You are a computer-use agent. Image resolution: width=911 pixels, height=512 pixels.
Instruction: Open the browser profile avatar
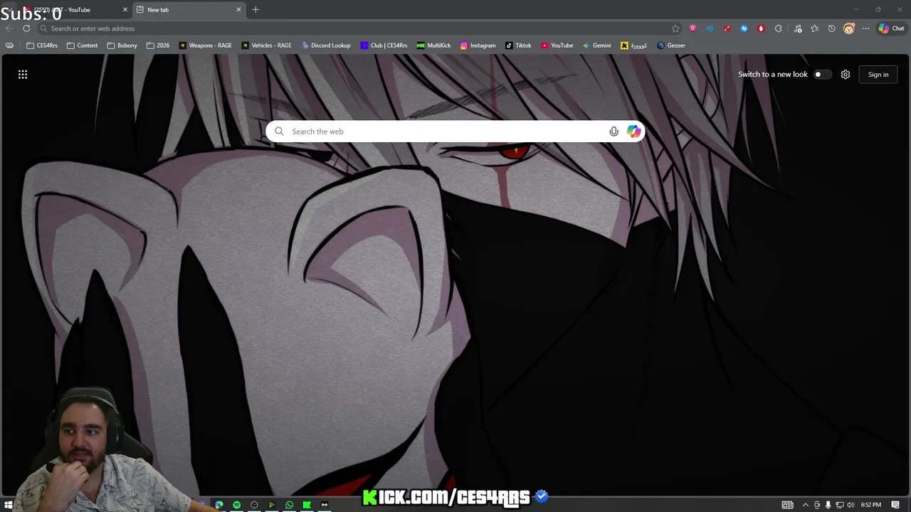[849, 28]
